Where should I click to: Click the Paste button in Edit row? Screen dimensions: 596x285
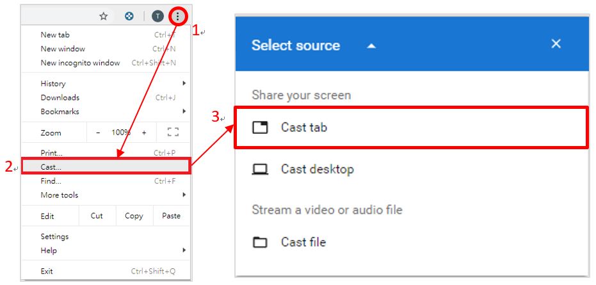pyautogui.click(x=171, y=216)
